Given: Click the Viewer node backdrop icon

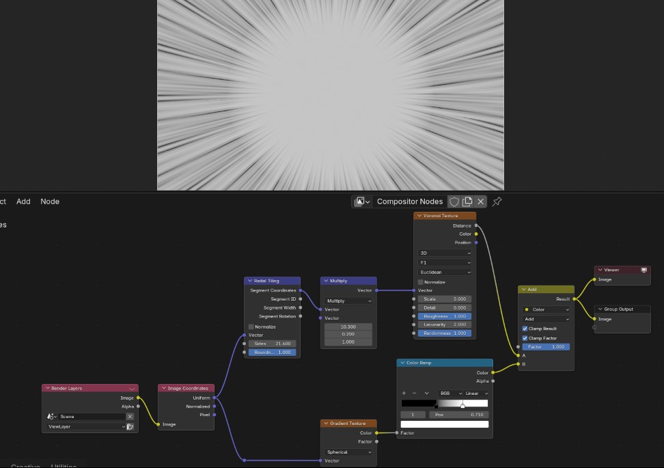Looking at the screenshot, I should click(x=644, y=270).
